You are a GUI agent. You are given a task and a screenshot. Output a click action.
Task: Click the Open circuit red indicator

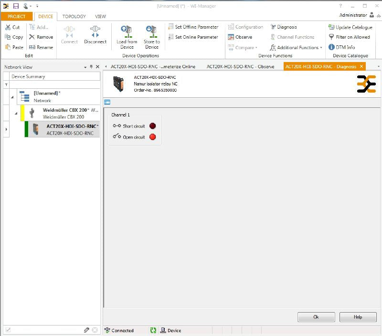coord(152,137)
